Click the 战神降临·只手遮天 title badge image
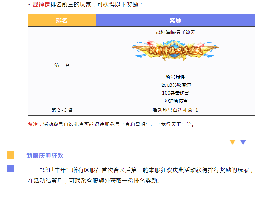 (175, 50)
